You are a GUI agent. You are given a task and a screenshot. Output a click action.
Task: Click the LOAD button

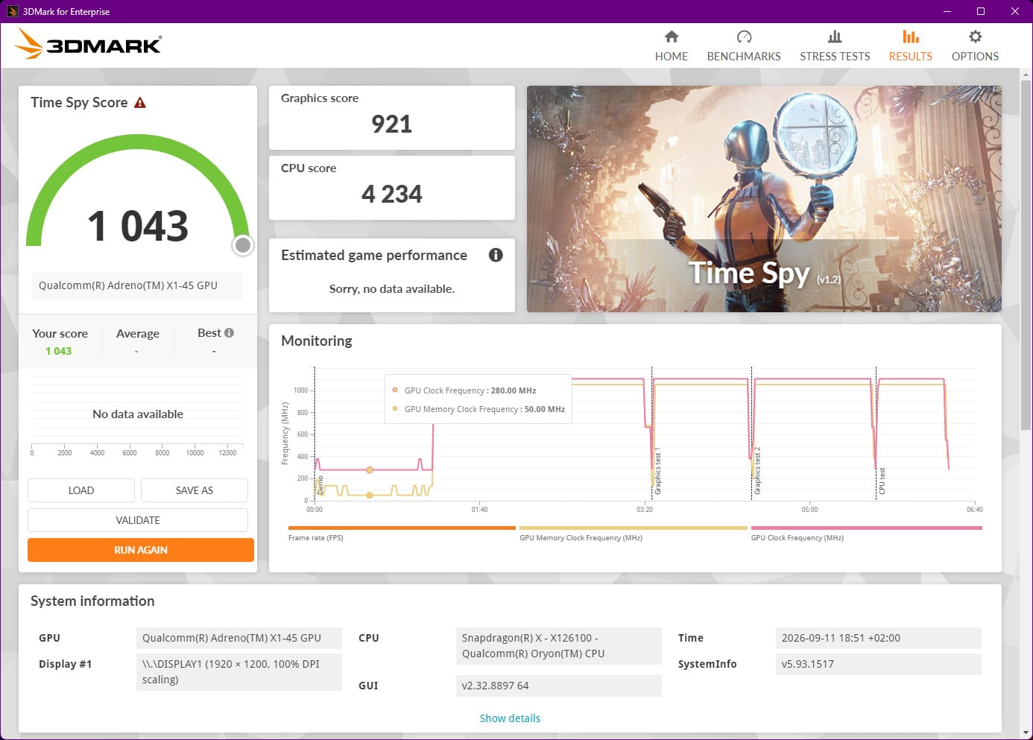pyautogui.click(x=81, y=490)
